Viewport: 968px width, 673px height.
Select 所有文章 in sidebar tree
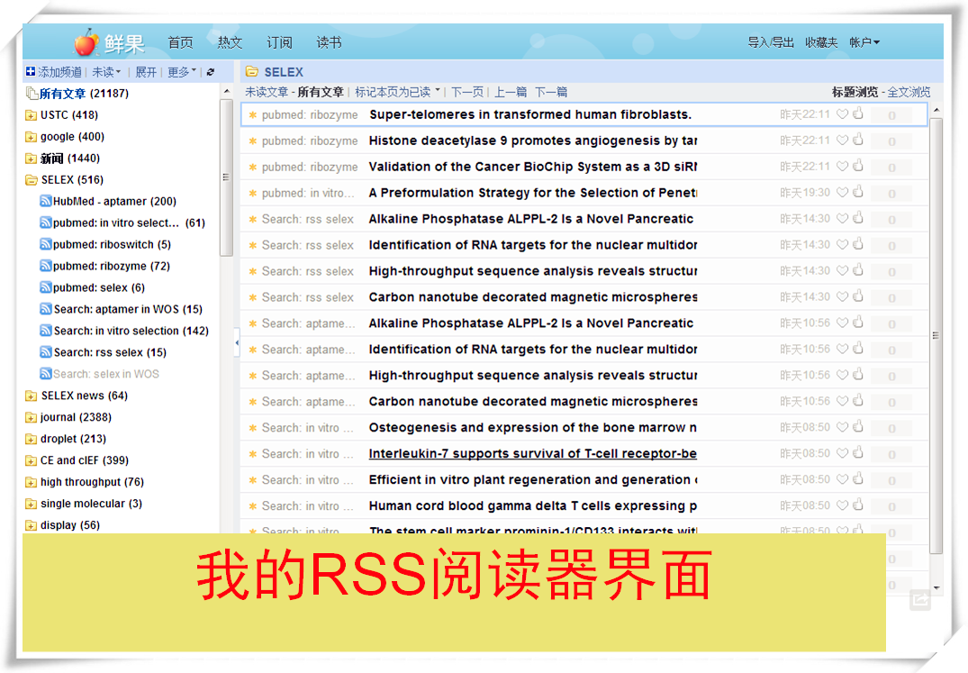62,94
